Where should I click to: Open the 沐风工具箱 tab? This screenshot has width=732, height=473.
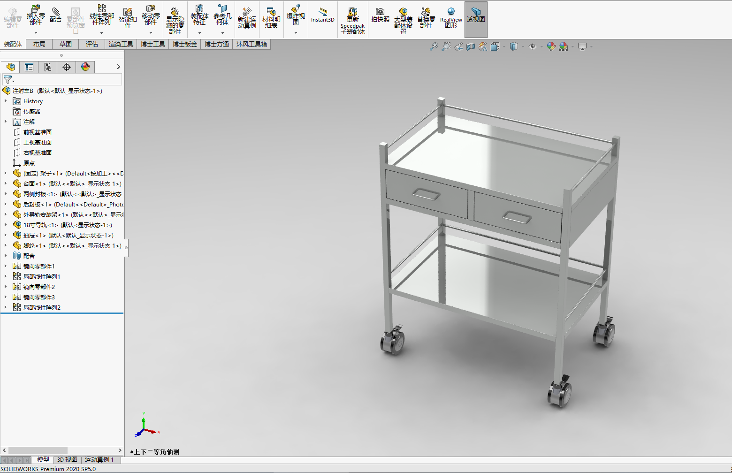252,44
